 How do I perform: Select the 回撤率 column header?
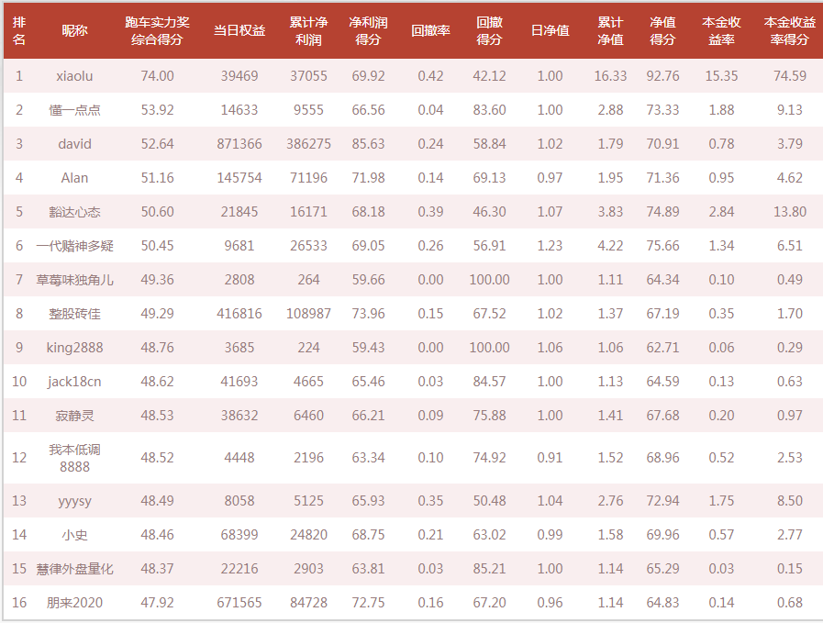click(x=430, y=31)
